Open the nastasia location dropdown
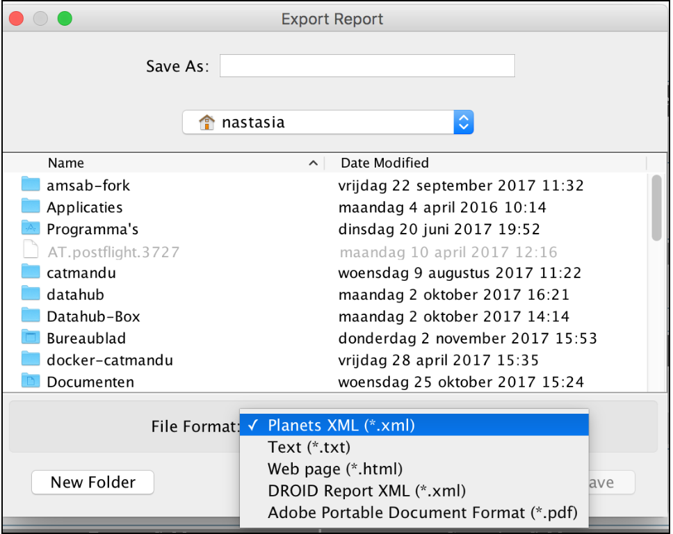This screenshot has width=673, height=534. click(x=463, y=123)
